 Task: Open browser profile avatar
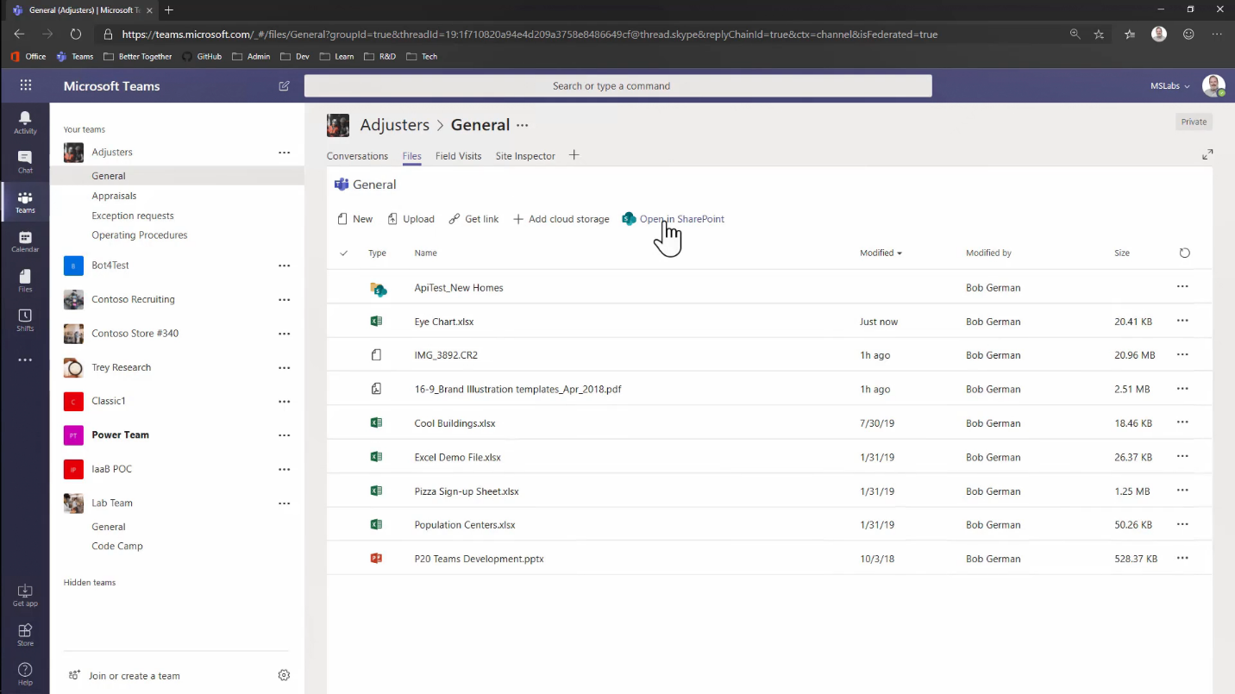click(1159, 34)
